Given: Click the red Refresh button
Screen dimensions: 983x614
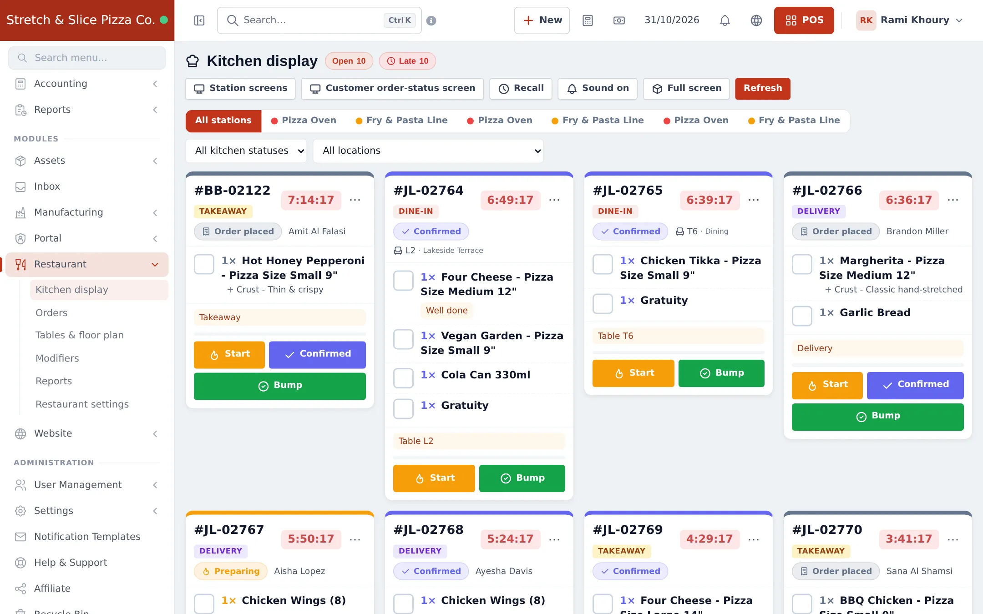Looking at the screenshot, I should click(763, 89).
